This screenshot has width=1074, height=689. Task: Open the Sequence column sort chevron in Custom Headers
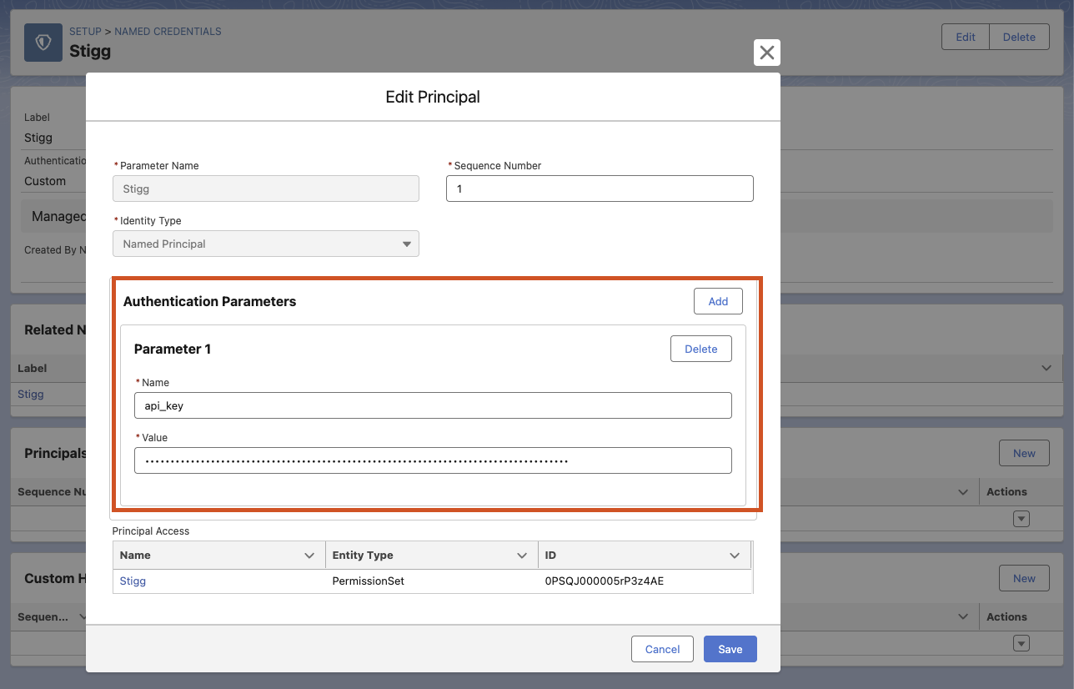point(83,616)
